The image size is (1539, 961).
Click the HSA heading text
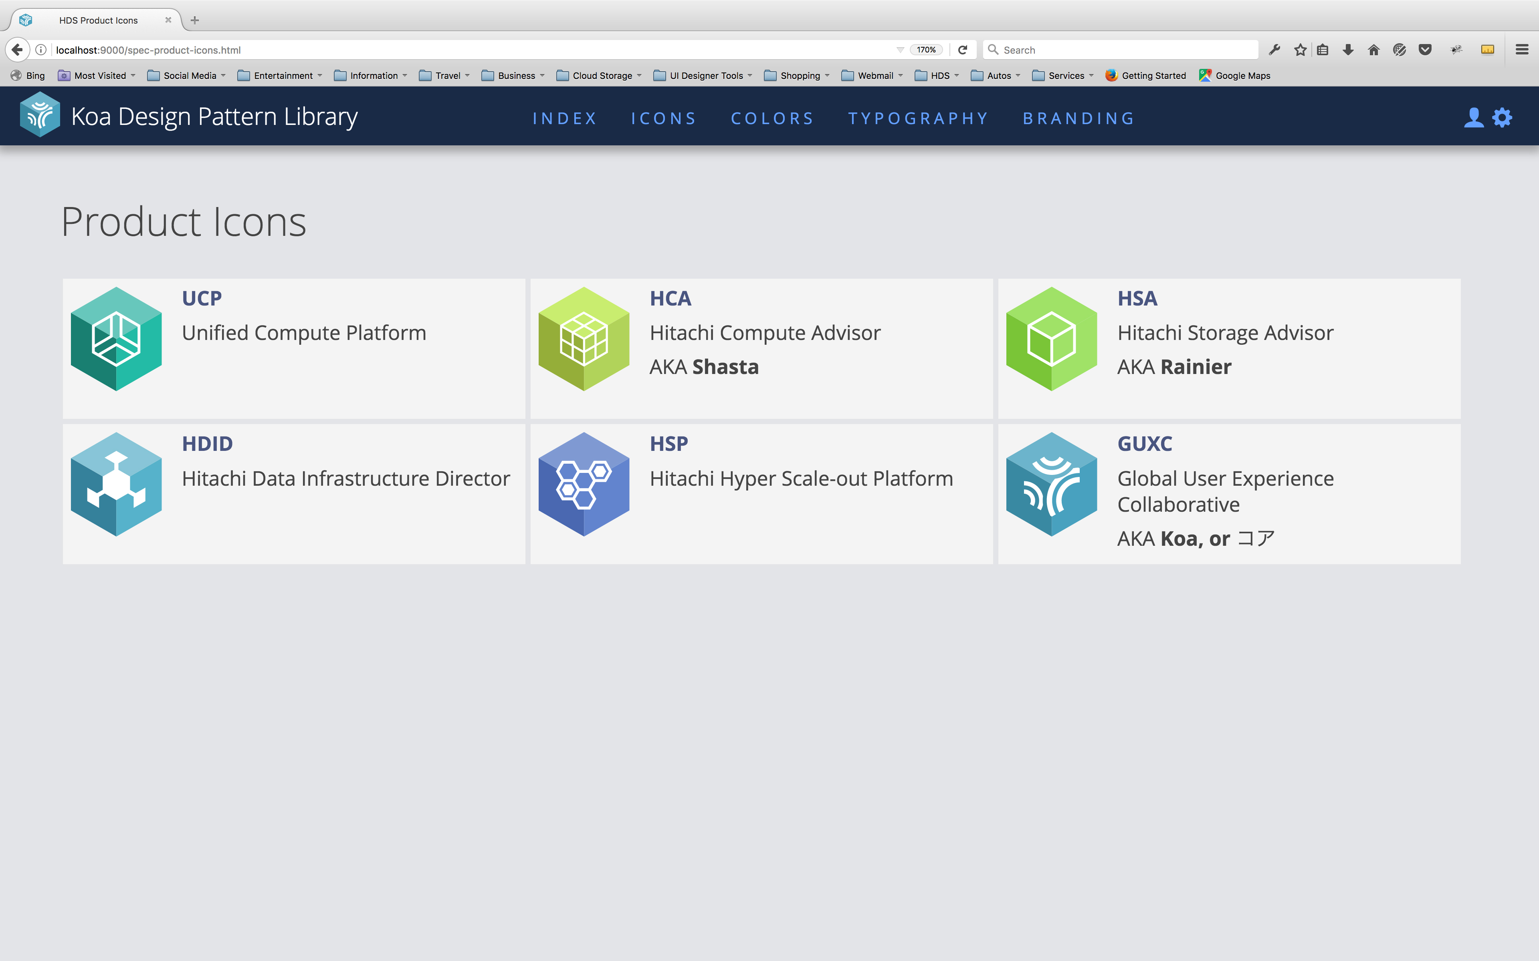pyautogui.click(x=1137, y=298)
